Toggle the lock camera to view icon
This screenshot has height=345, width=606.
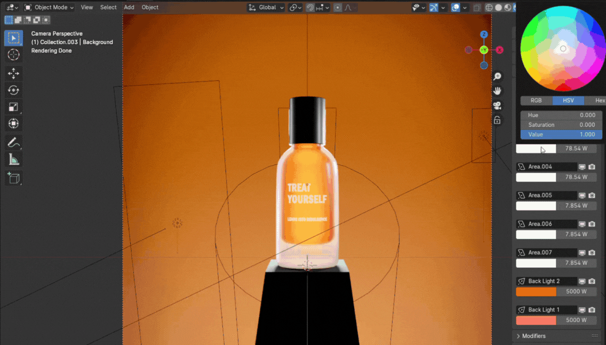coord(497,120)
